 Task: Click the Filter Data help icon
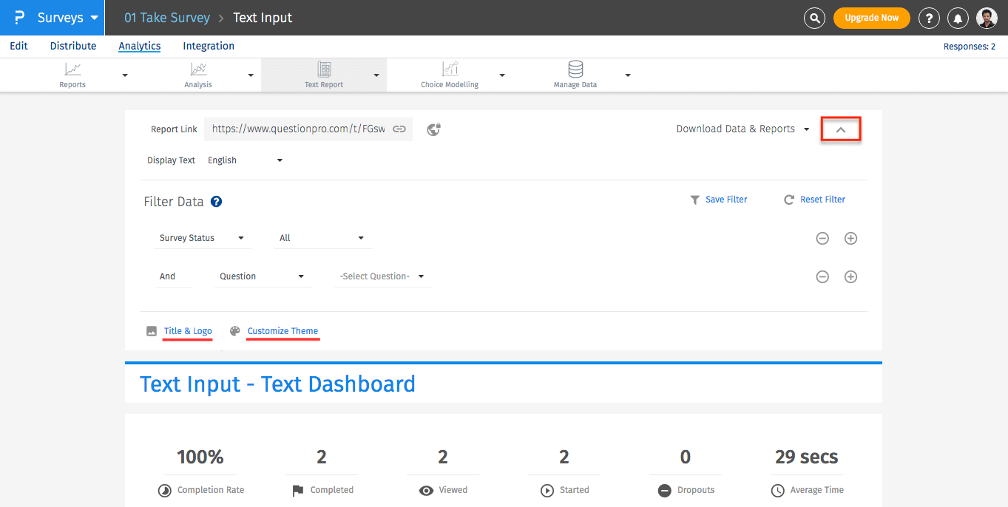(x=216, y=202)
